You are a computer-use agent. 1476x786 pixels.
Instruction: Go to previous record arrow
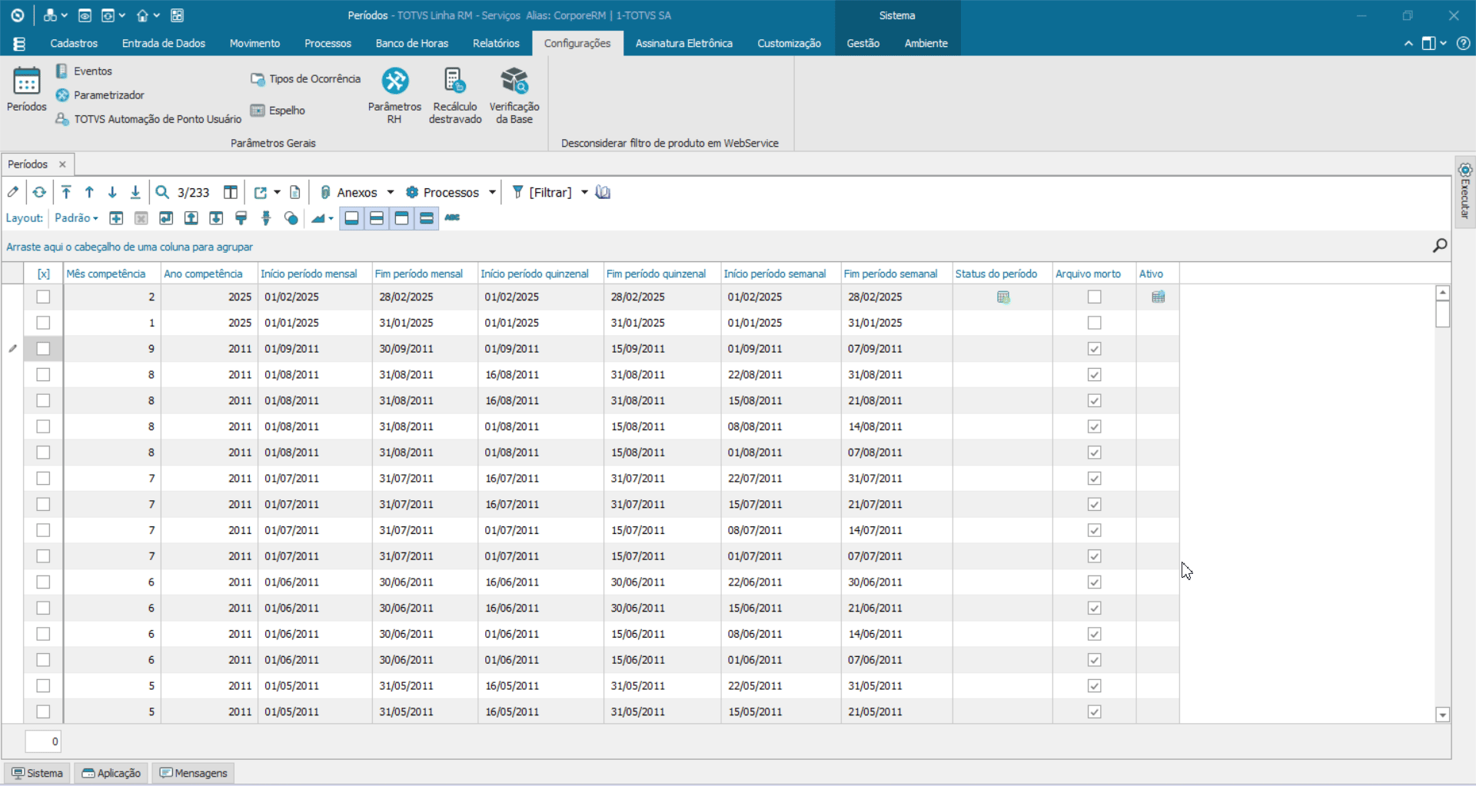(x=89, y=192)
